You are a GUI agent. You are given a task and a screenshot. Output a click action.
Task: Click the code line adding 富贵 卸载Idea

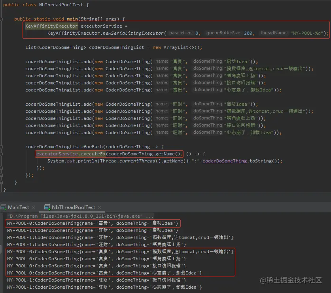153,90
